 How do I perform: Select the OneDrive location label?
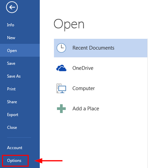click(x=83, y=68)
